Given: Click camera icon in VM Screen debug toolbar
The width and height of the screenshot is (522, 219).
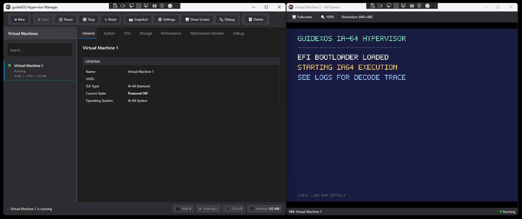Looking at the screenshot, I should 380,6.
